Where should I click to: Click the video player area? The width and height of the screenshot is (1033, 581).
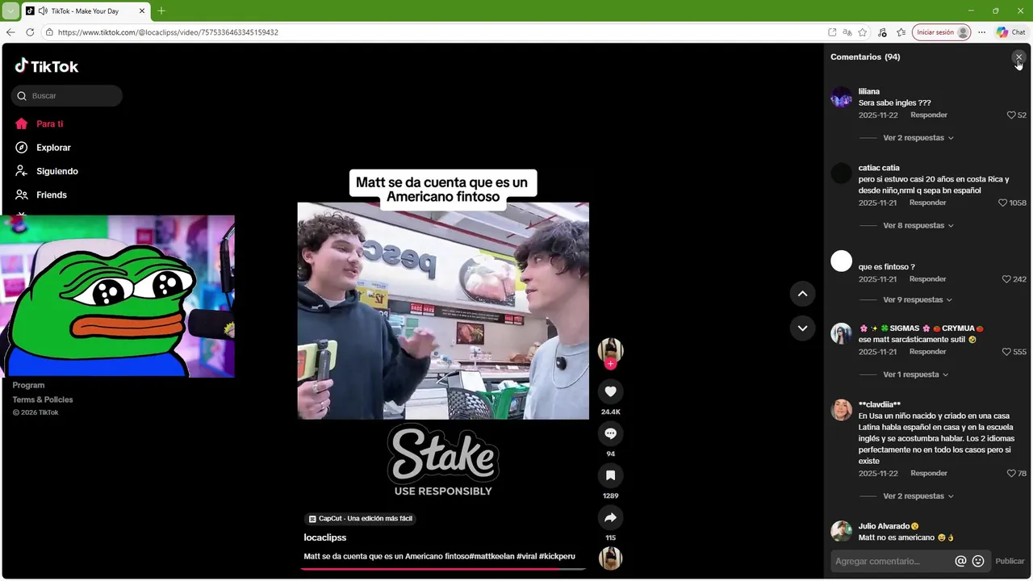click(x=443, y=311)
